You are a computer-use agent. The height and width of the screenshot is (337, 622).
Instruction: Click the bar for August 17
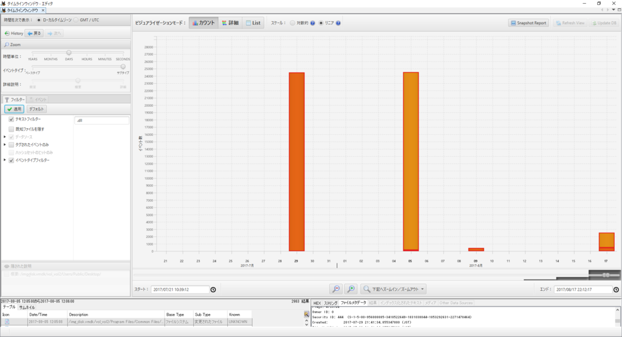[x=607, y=242]
